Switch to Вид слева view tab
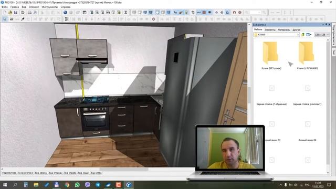 [96, 173]
